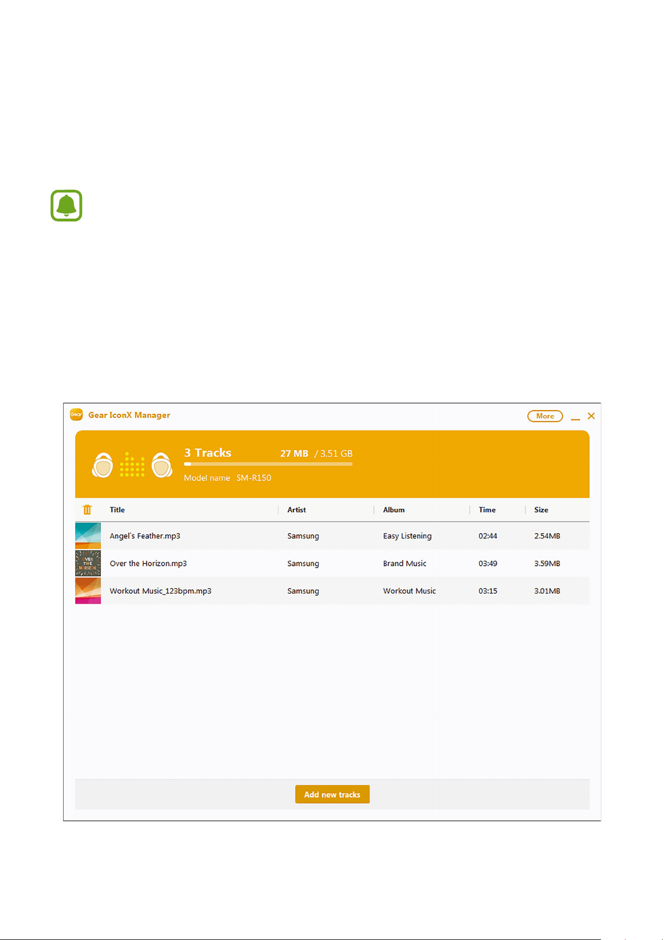Screen dimensions: 665x940
Task: Click Samsung artist in Over the Horizon row
Action: point(303,563)
